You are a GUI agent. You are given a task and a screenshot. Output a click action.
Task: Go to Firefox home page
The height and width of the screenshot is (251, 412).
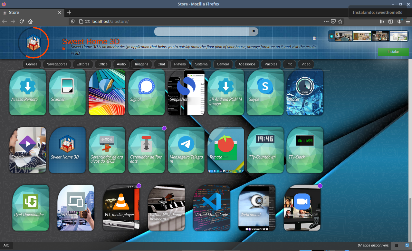coord(30,22)
